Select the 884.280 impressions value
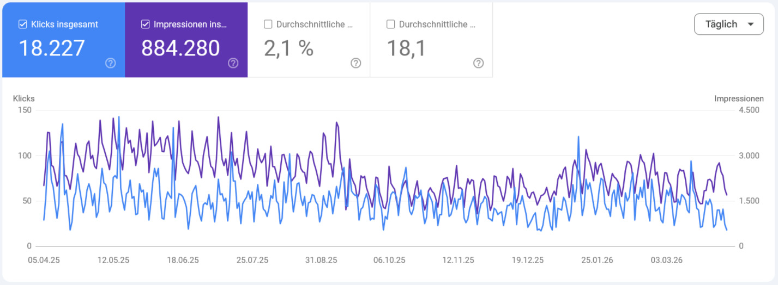 (x=180, y=48)
